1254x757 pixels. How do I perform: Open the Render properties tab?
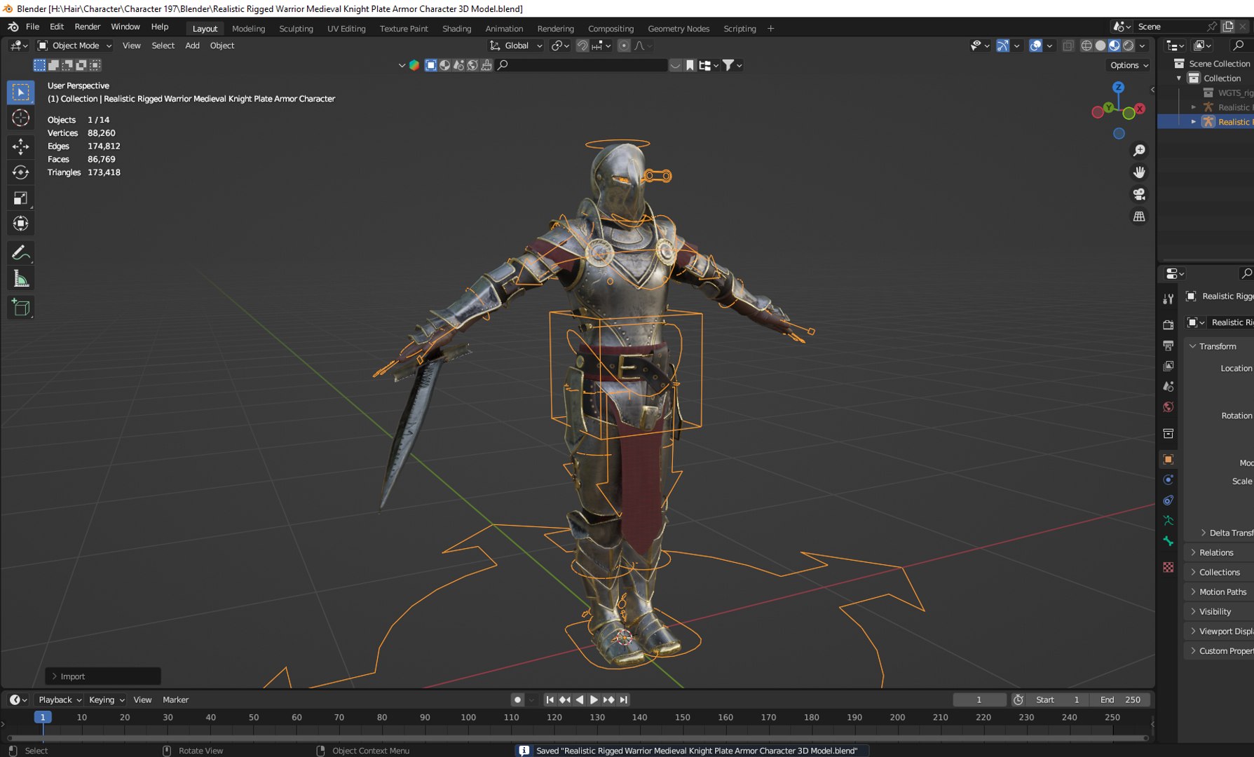(x=1168, y=325)
